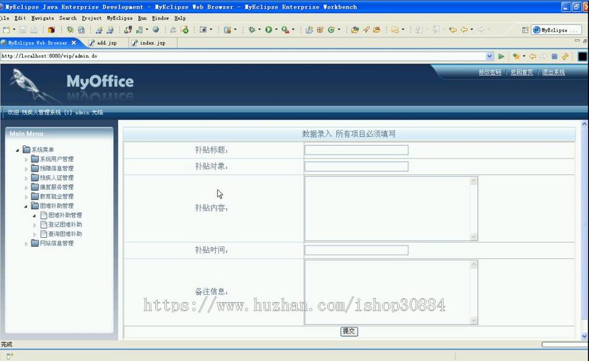589x361 pixels.
Task: Click the green Go arrow beside address bar
Action: click(501, 56)
